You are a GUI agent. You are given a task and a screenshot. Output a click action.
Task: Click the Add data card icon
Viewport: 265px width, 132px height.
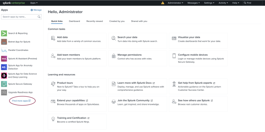click(53, 38)
